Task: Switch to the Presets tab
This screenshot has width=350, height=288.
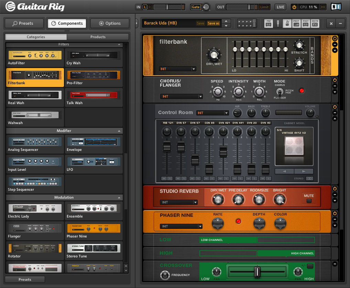Action: [x=24, y=23]
